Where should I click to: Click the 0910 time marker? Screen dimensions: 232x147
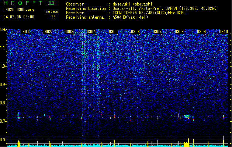pyautogui.click(x=224, y=32)
